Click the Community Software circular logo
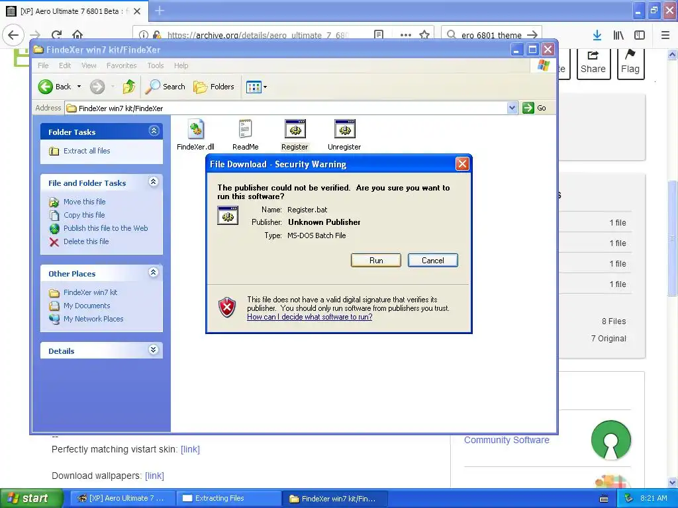 coord(610,440)
